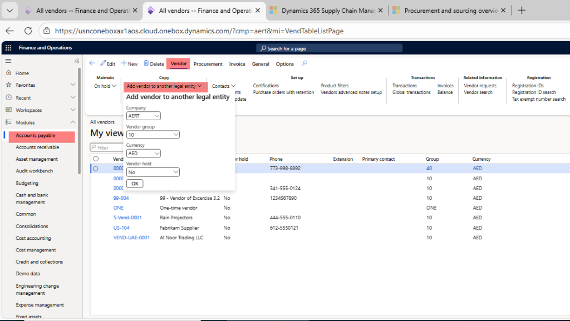
Task: Click the Search for a page box
Action: tap(330, 48)
